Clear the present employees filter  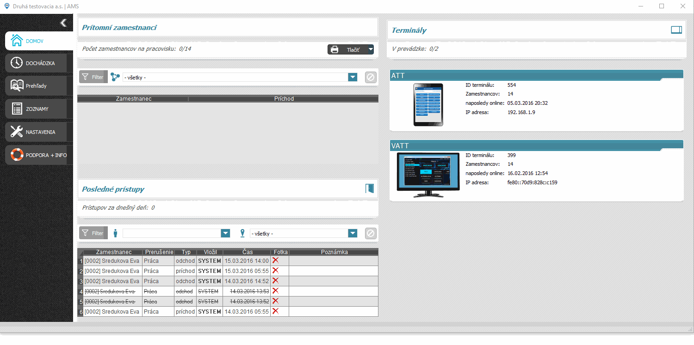(371, 77)
